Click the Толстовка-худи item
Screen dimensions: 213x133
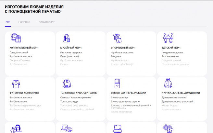(69, 101)
